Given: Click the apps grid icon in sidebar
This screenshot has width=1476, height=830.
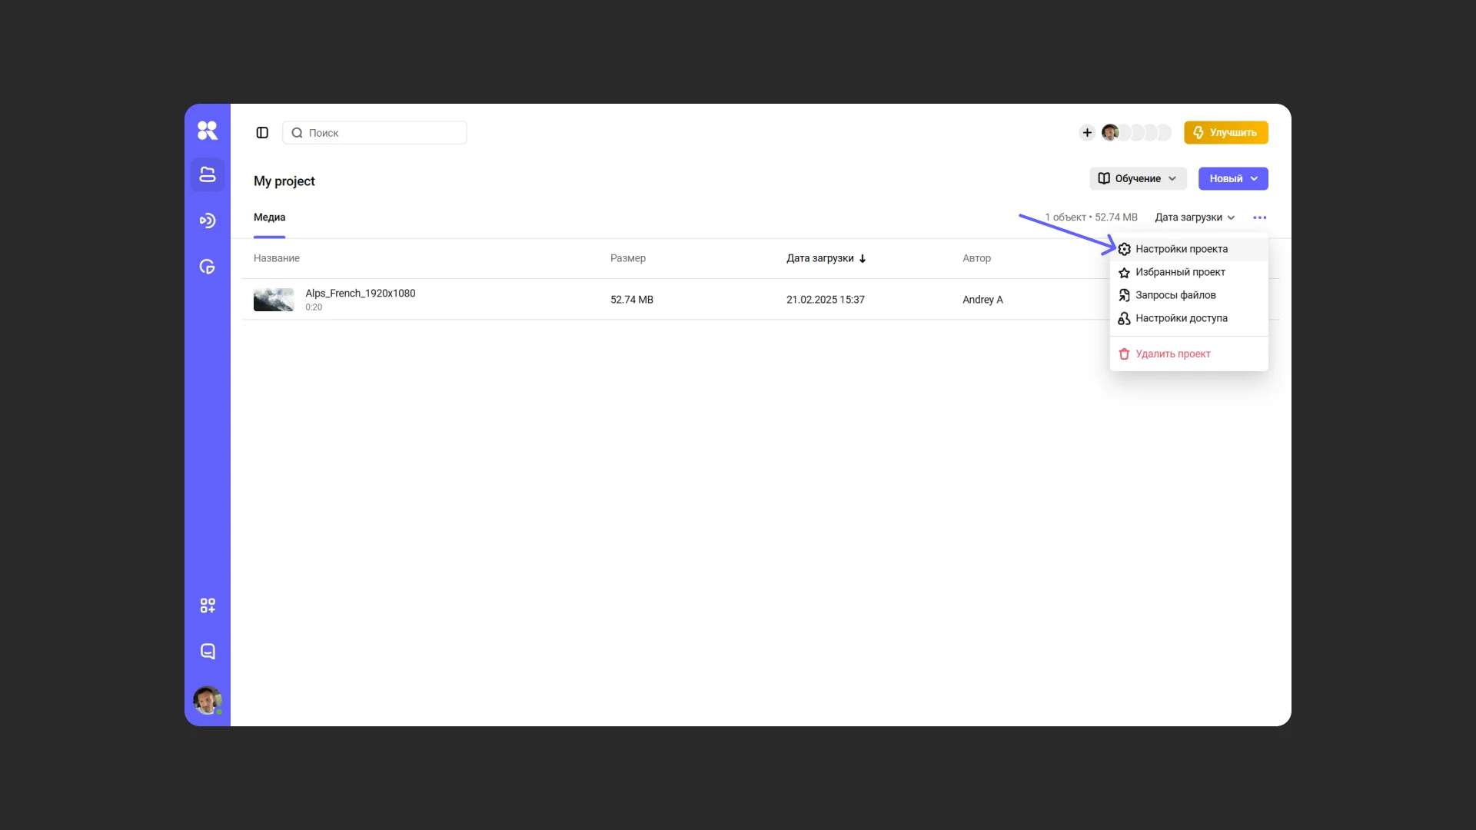Looking at the screenshot, I should coord(208,605).
